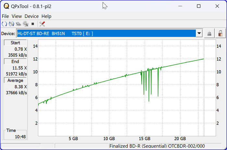The height and width of the screenshot is (150, 227).
Task: Click the 5 GB axis label
Action: click(73, 139)
